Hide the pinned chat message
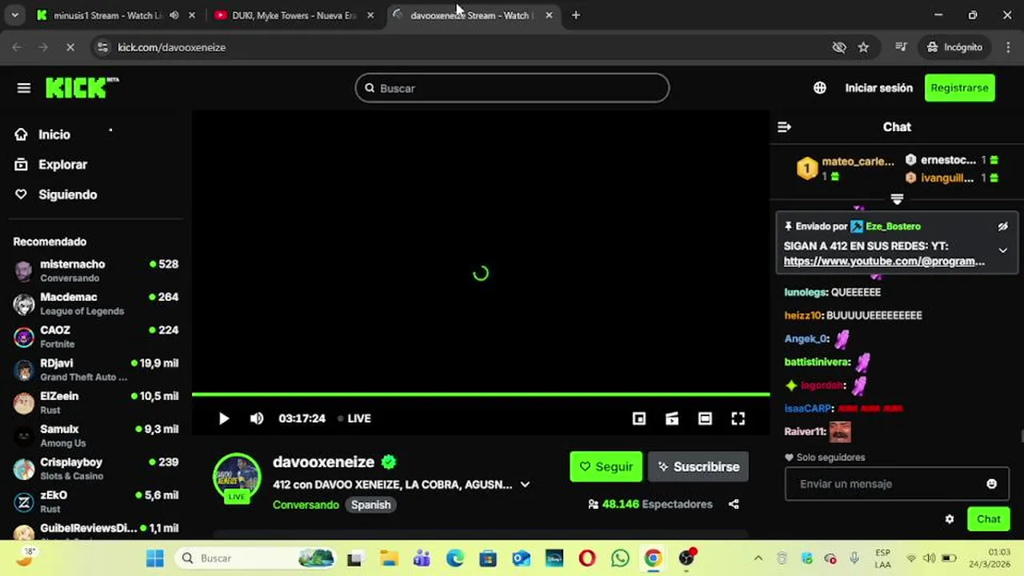The height and width of the screenshot is (576, 1024). pyautogui.click(x=1002, y=226)
